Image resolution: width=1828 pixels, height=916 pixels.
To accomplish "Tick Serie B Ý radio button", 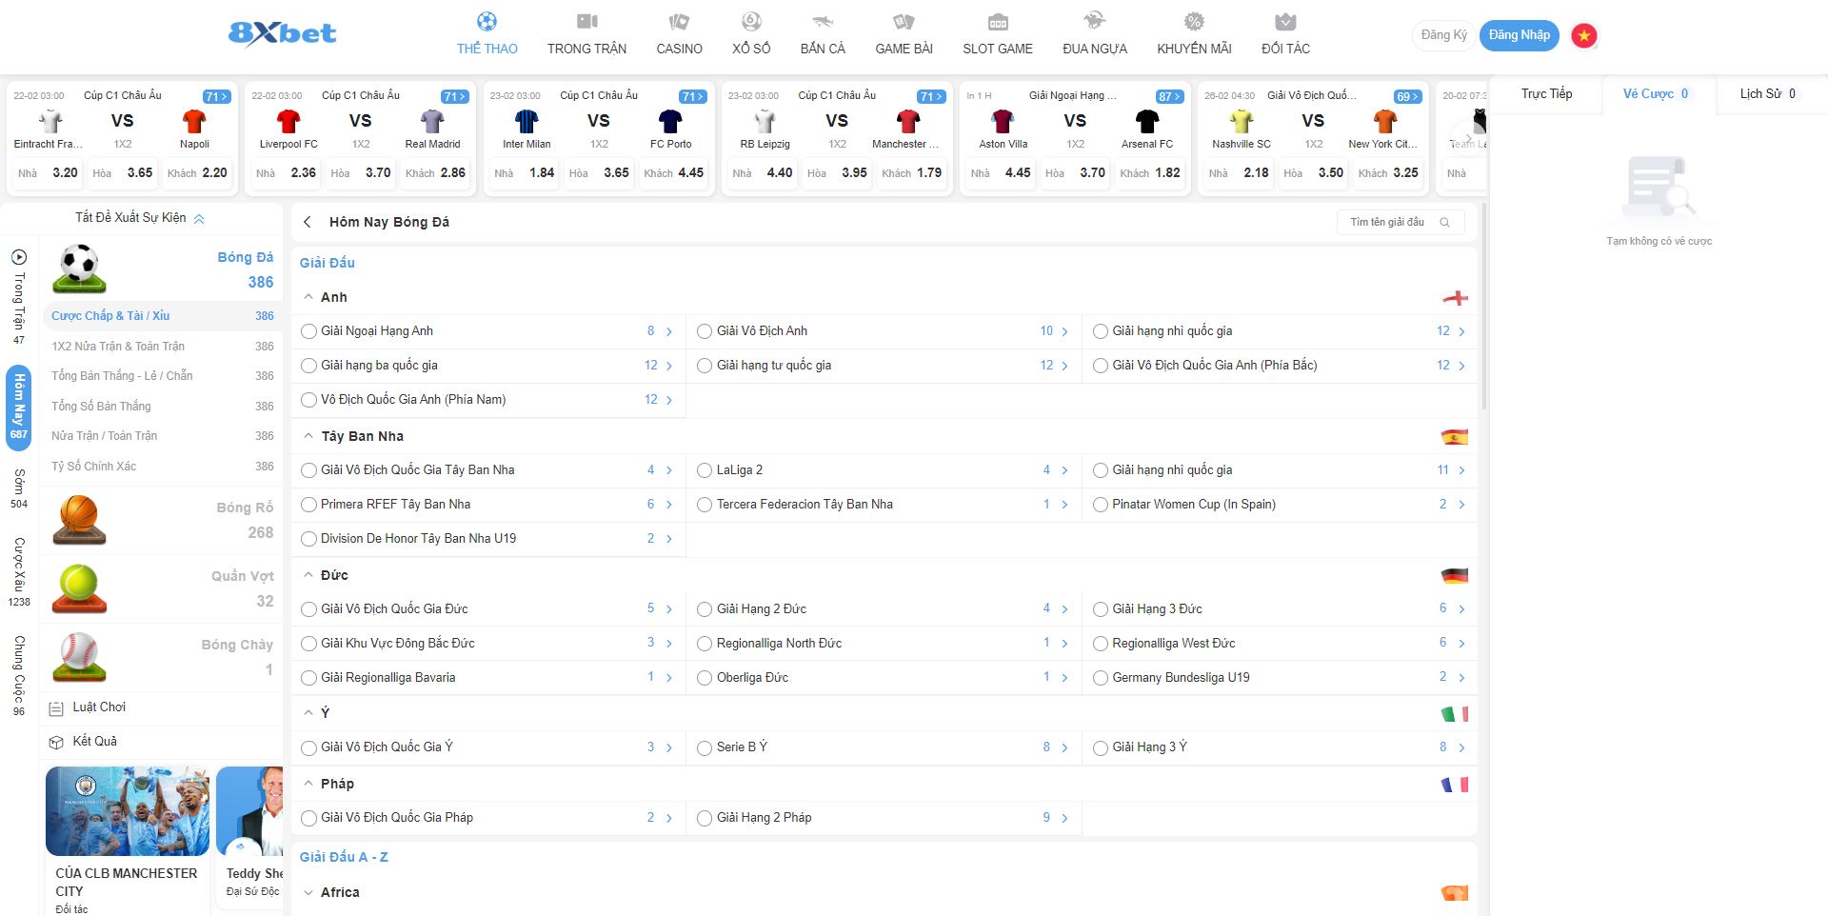I will tap(705, 747).
